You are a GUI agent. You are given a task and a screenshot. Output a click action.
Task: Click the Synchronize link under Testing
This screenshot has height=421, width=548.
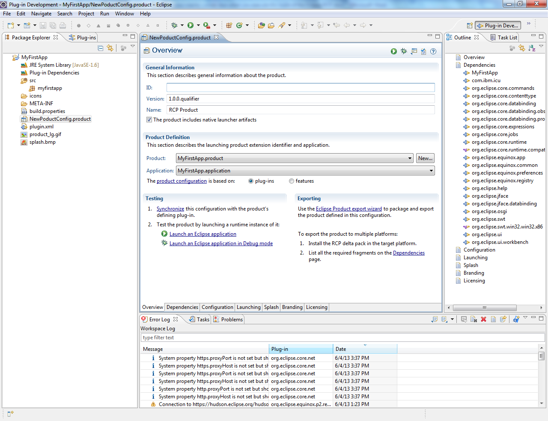pyautogui.click(x=170, y=209)
